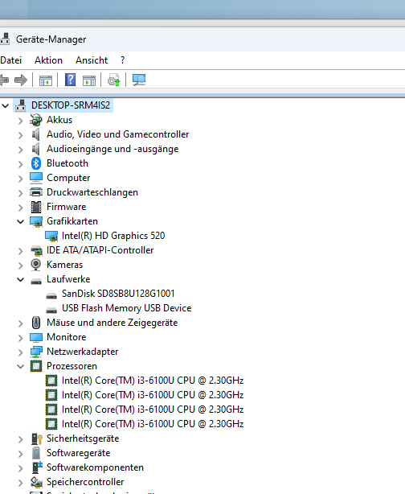Expand the Bluetooth category
The image size is (405, 494).
pos(20,164)
